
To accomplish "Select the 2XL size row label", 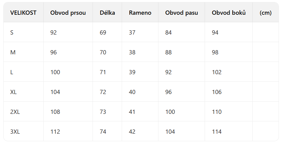I will tap(15, 112).
